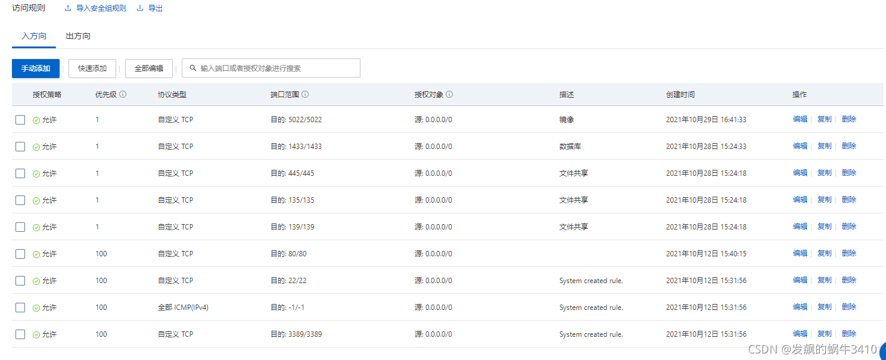886x360 pixels.
Task: Click the 镜像 description cell
Action: pyautogui.click(x=567, y=120)
